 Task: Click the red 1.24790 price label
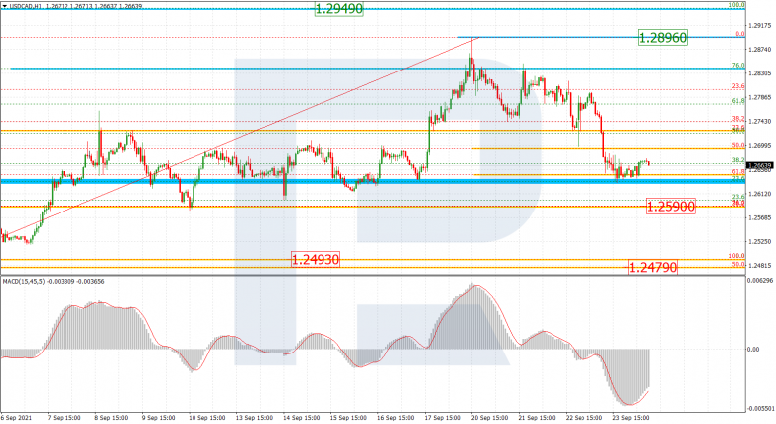point(653,268)
